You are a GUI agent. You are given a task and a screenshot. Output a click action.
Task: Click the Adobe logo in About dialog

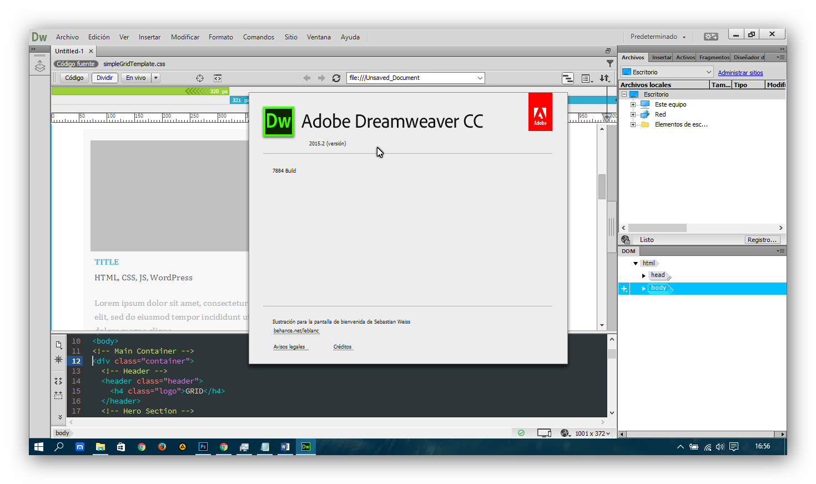click(540, 112)
